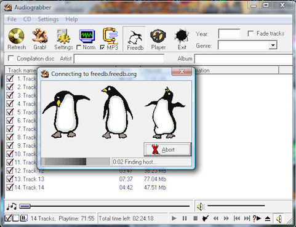Image resolution: width=296 pixels, height=227 pixels.
Task: Click the MP3 clamp icon
Action: click(x=111, y=36)
